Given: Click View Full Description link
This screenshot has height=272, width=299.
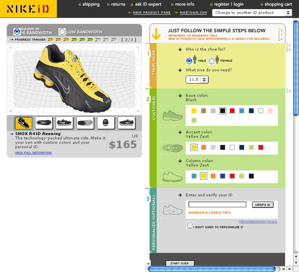Looking at the screenshot, I should tap(33, 153).
